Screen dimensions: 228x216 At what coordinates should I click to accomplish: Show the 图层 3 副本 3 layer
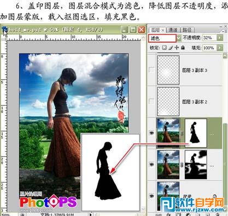point(151,70)
